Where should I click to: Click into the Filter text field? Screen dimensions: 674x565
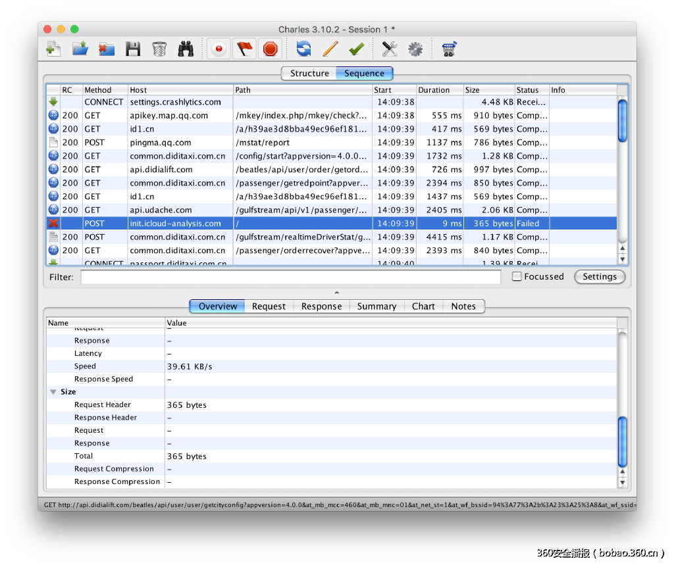tap(290, 278)
